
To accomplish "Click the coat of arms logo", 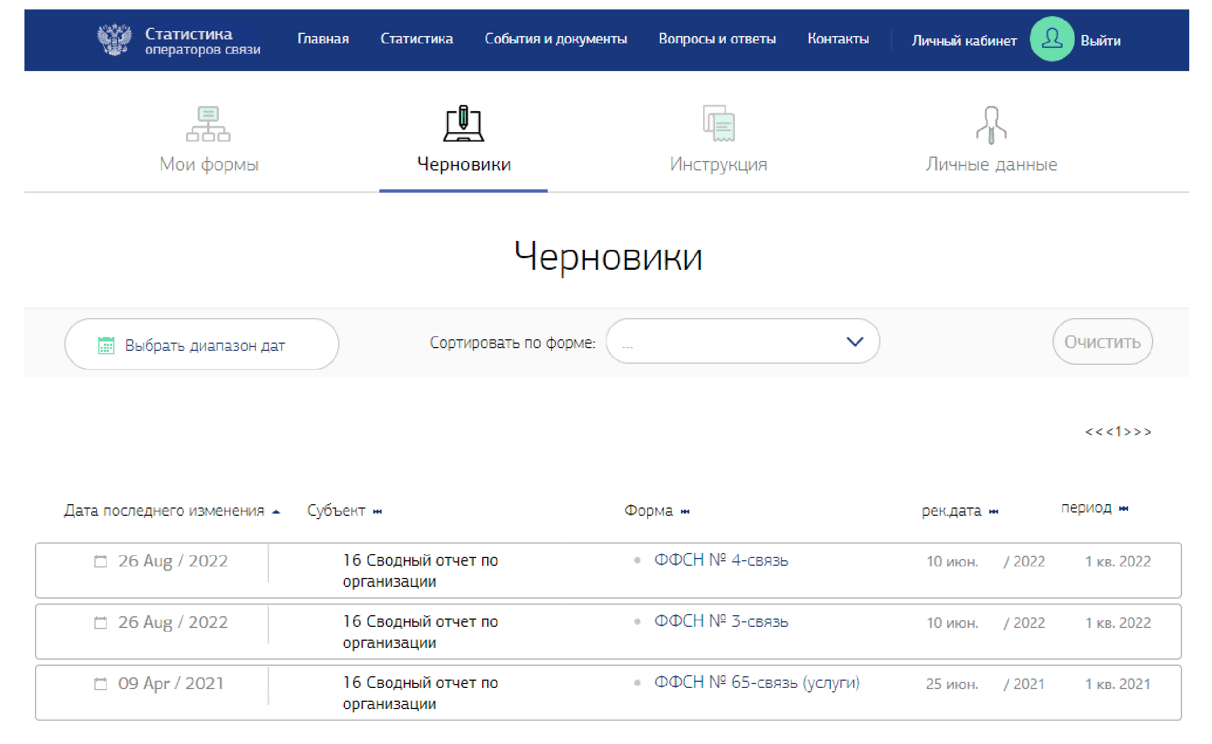I will [114, 39].
